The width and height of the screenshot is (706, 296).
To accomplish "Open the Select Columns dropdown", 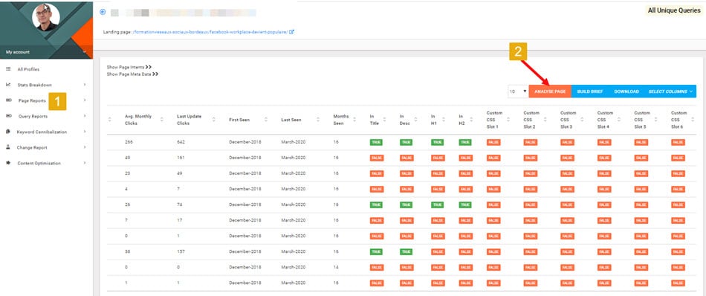I will pyautogui.click(x=670, y=91).
